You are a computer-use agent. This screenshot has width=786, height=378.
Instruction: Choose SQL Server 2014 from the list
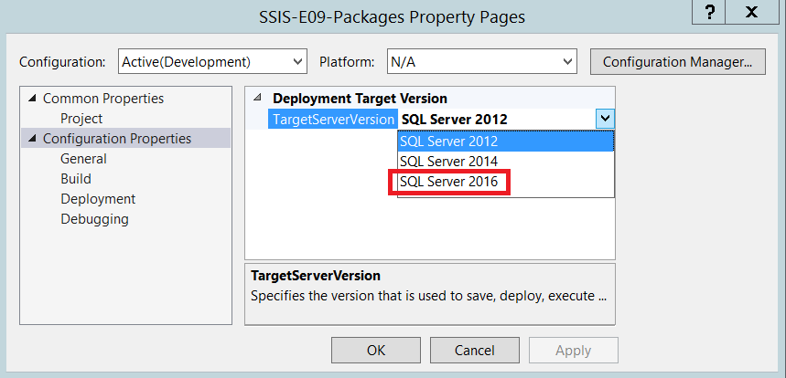tap(506, 162)
